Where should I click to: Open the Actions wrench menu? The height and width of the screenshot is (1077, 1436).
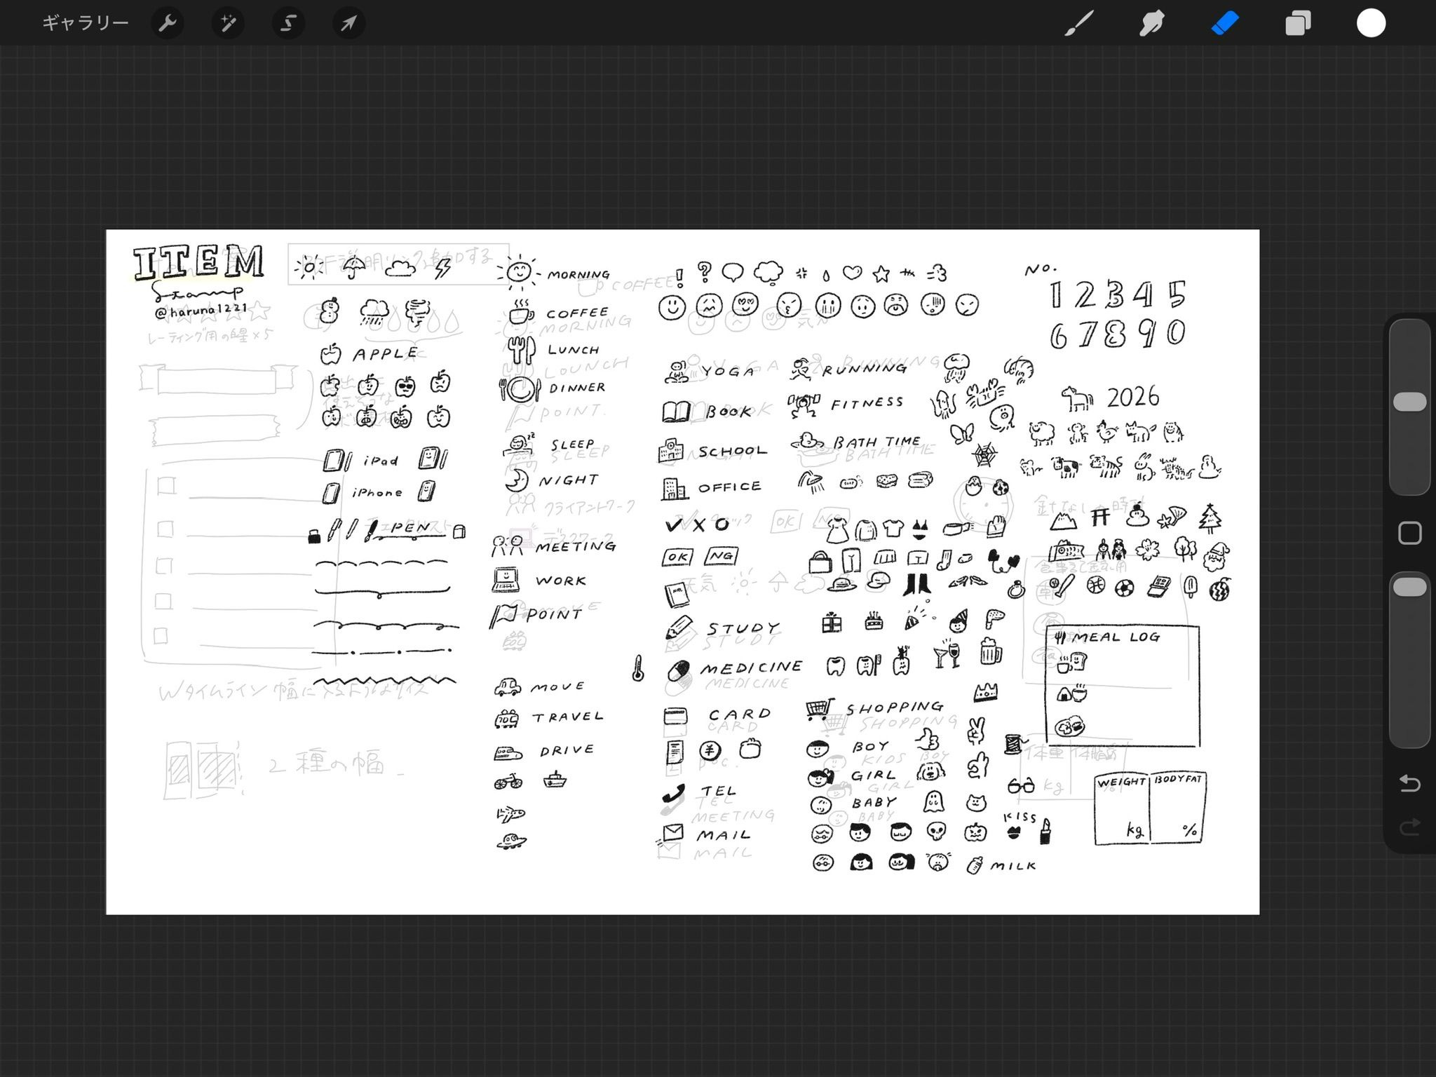167,23
